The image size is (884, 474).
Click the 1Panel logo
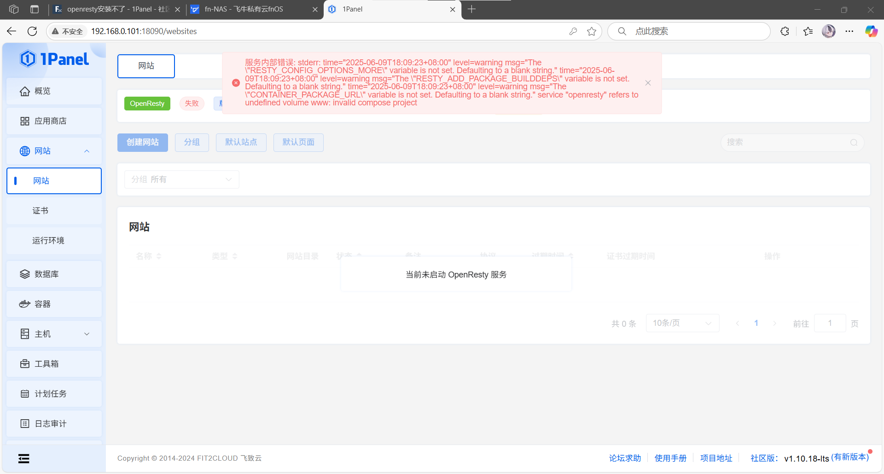point(54,59)
